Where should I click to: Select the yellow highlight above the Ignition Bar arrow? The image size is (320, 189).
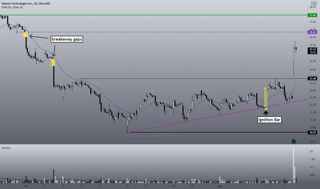click(x=266, y=99)
